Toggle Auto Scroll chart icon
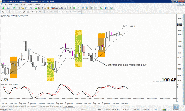 point(92,8)
